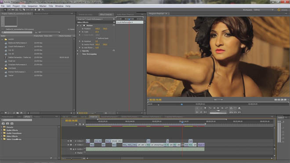Select the Pen tool in toolbar
The width and height of the screenshot is (290, 163).
click(x=35, y=10)
